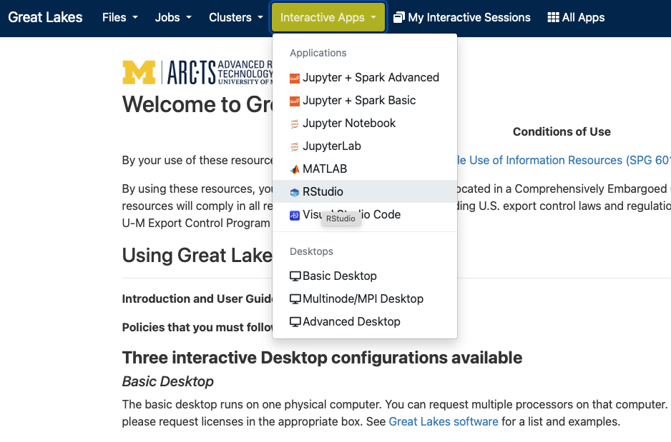Image resolution: width=671 pixels, height=442 pixels.
Task: Click the JupyterLab app icon
Action: tap(295, 146)
